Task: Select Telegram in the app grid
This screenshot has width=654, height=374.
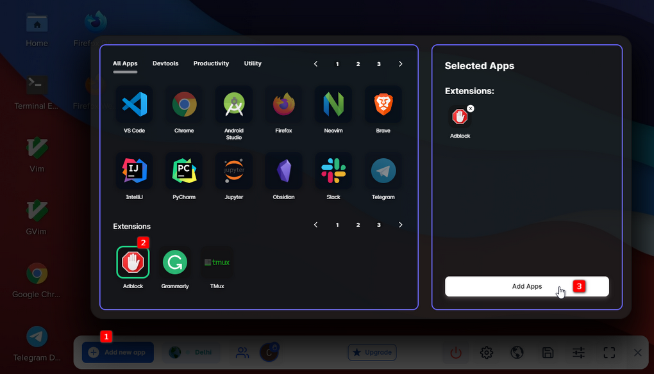Action: [383, 171]
